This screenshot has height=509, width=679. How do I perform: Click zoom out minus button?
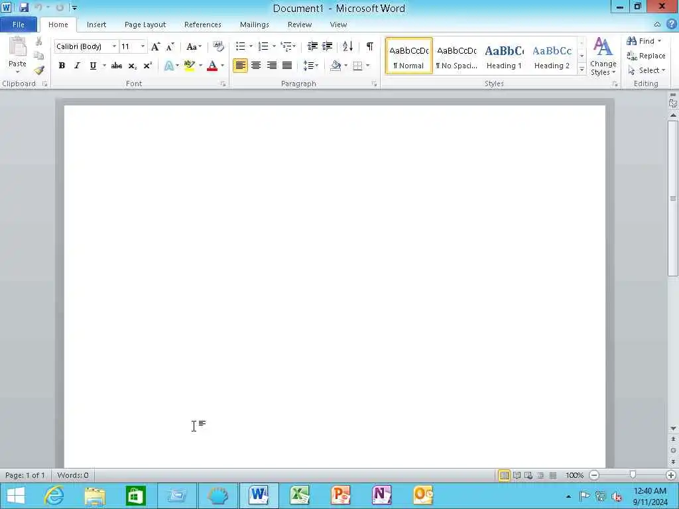(x=594, y=475)
